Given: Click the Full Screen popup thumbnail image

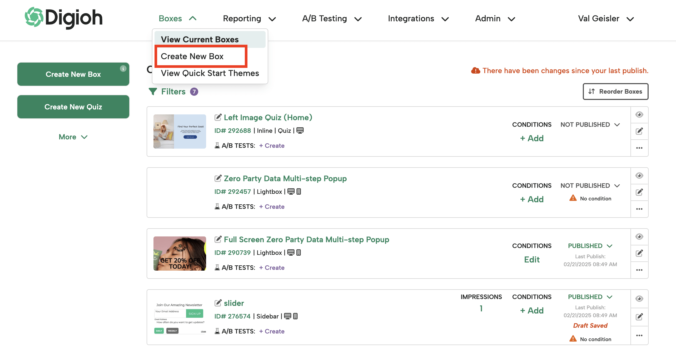Looking at the screenshot, I should pyautogui.click(x=180, y=254).
